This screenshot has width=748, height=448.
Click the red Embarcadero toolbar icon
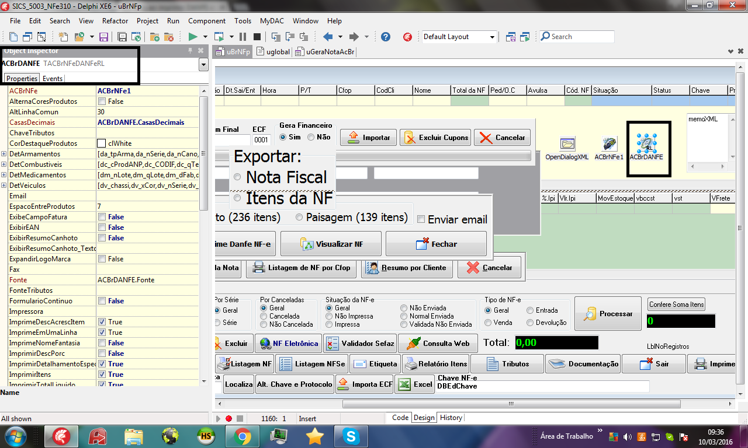coord(408,37)
